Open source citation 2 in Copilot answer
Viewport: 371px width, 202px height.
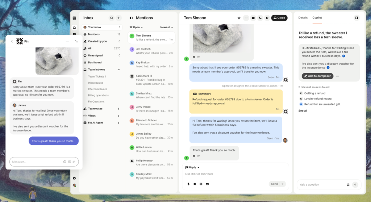[x=328, y=68]
